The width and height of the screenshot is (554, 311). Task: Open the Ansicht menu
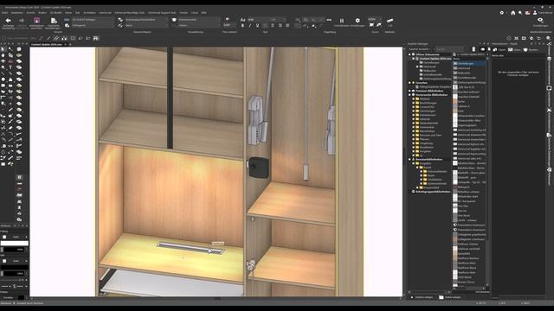click(31, 13)
